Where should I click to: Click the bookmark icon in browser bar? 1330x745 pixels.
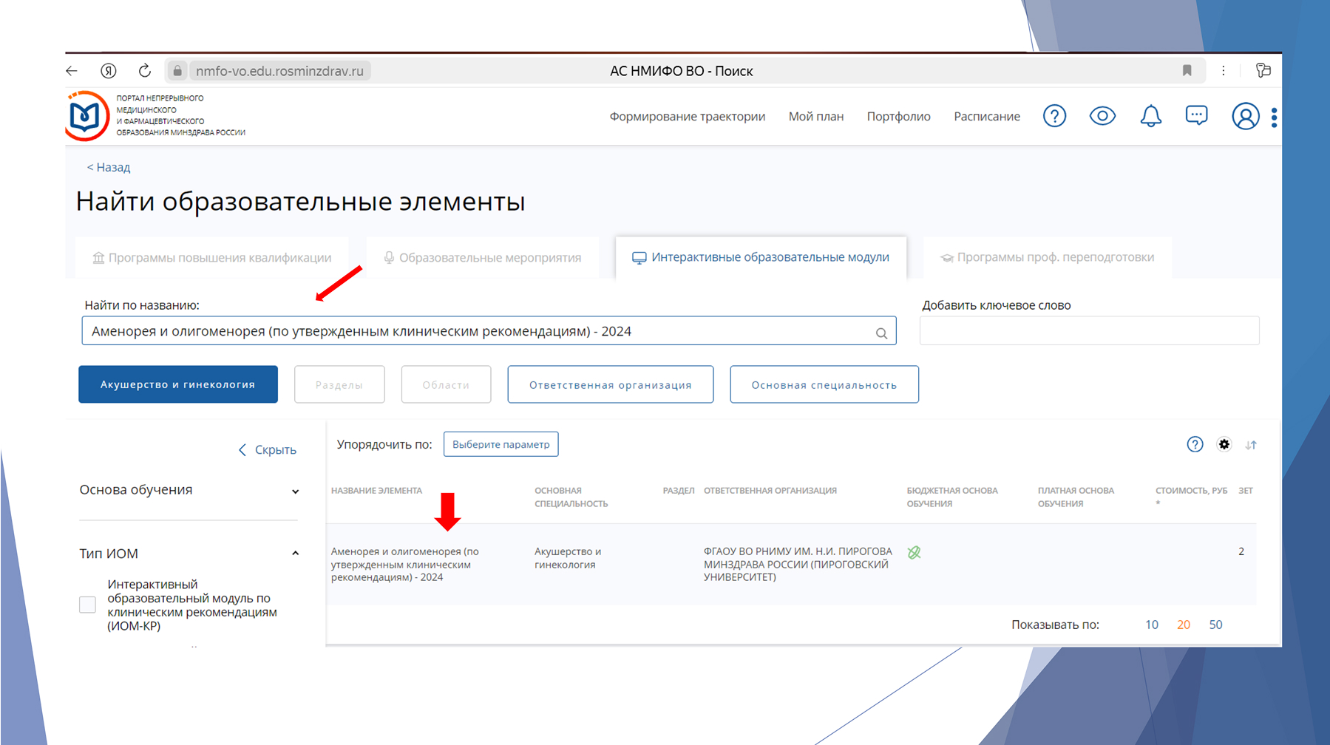tap(1187, 70)
